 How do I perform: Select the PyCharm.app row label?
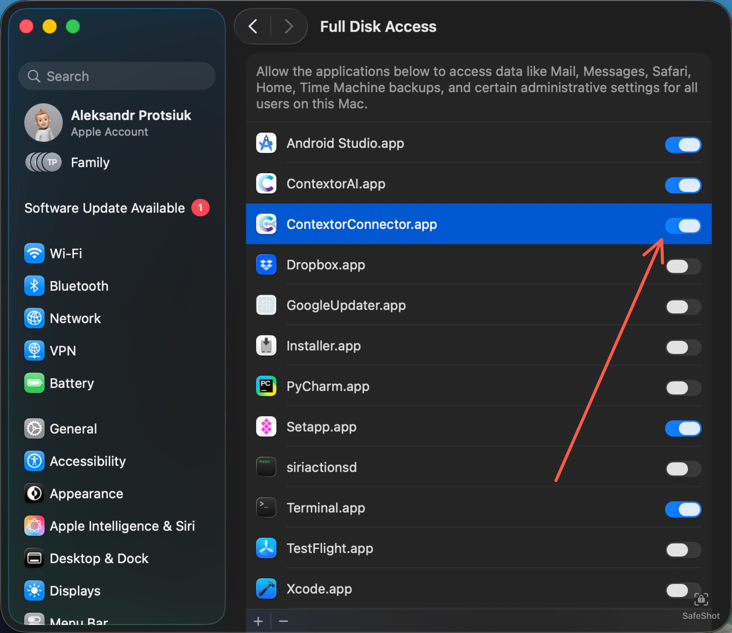click(x=328, y=386)
